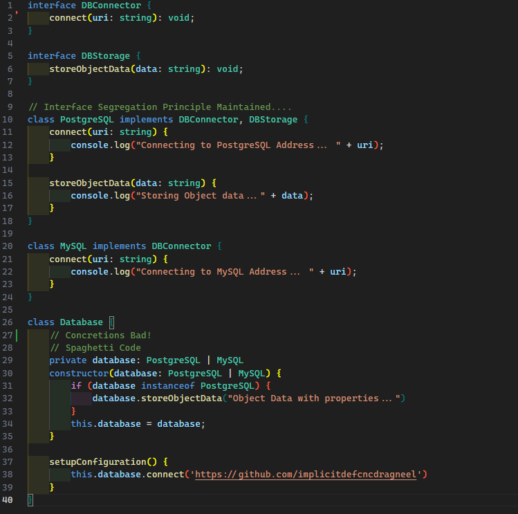
Task: Click "DBStorage" in the PostgreSQL implements list
Action: [273, 119]
